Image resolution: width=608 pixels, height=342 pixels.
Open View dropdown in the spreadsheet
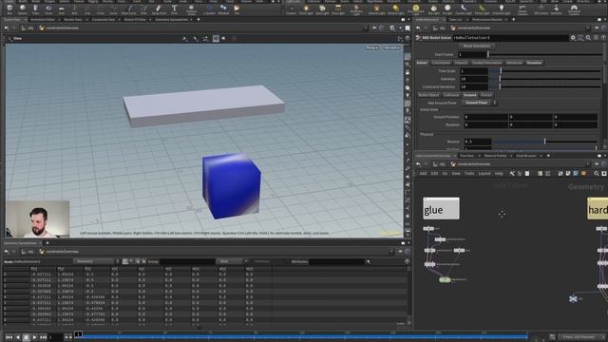(232, 262)
